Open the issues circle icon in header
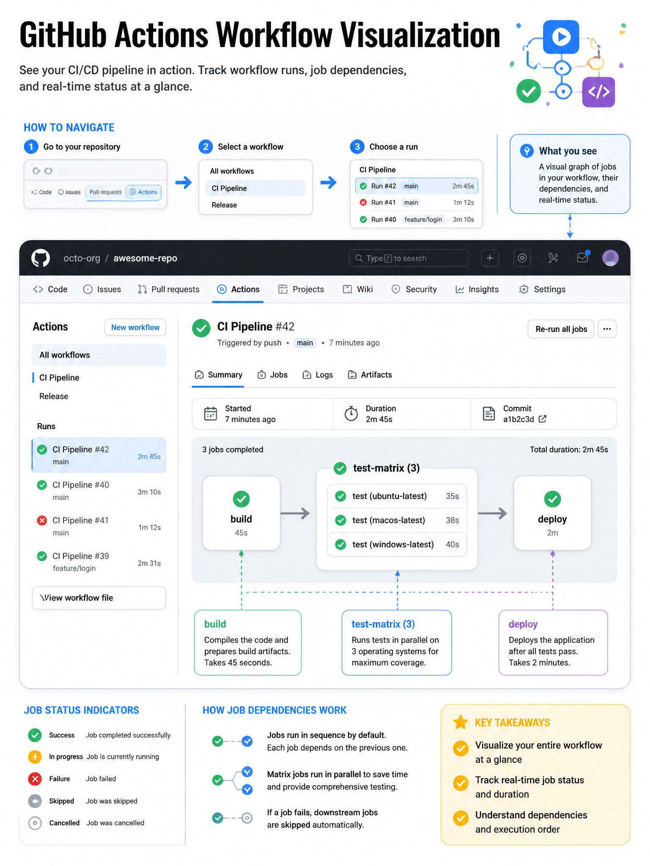This screenshot has width=650, height=866. tap(522, 258)
